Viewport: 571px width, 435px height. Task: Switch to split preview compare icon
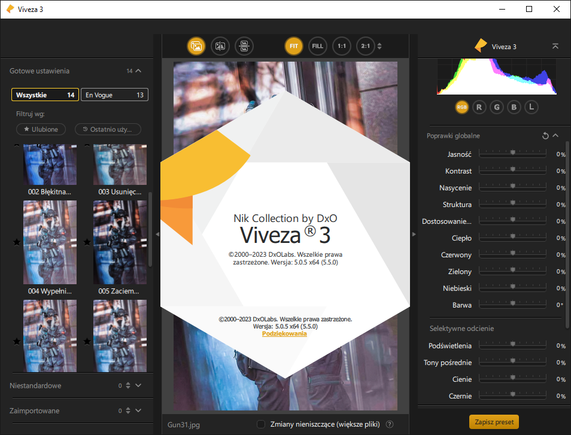(220, 46)
